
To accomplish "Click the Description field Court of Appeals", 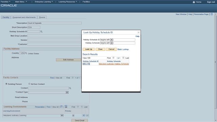I will click(x=55, y=23).
